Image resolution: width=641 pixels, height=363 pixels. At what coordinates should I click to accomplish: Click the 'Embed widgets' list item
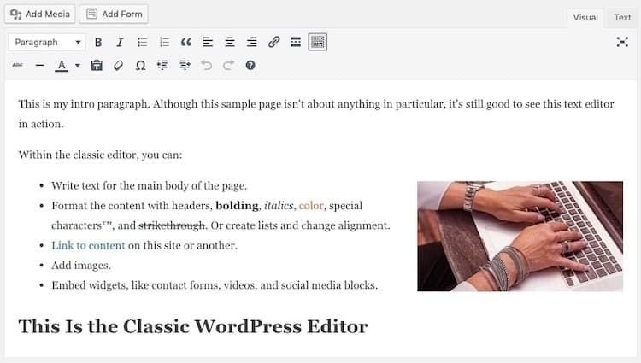coord(215,285)
